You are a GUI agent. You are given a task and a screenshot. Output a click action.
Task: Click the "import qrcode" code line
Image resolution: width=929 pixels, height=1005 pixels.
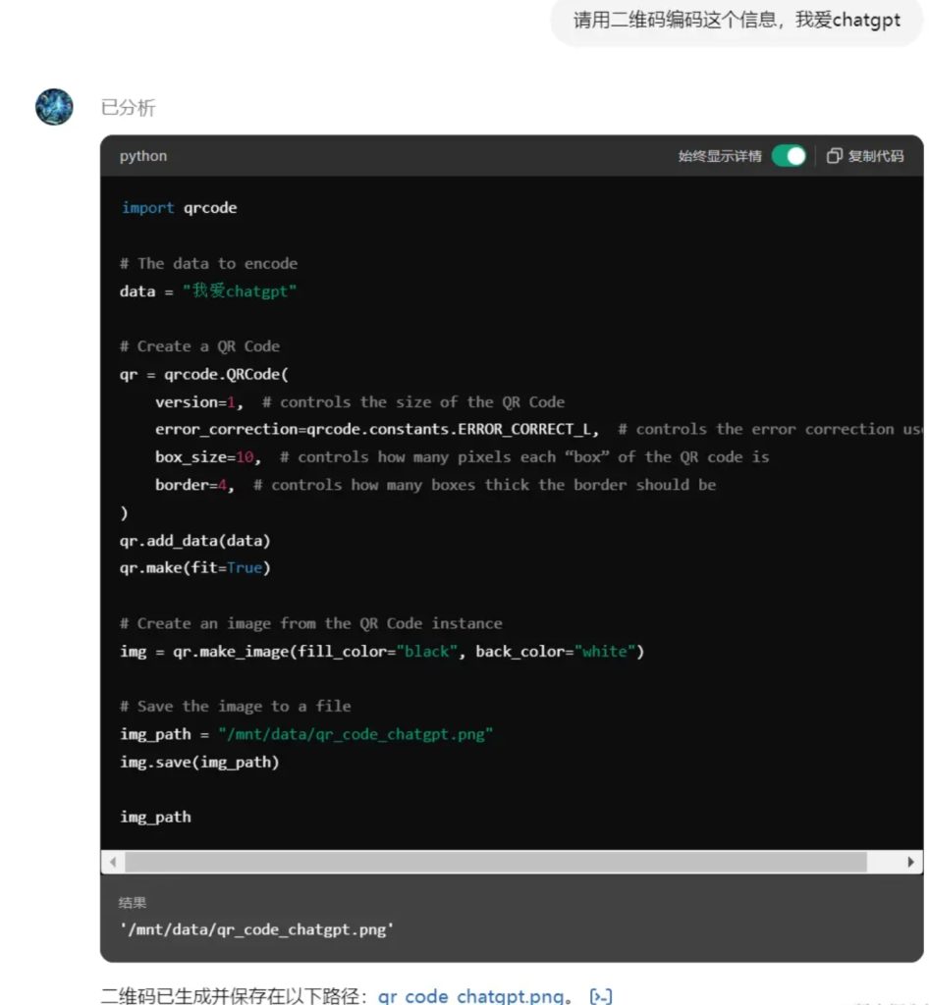tap(179, 208)
